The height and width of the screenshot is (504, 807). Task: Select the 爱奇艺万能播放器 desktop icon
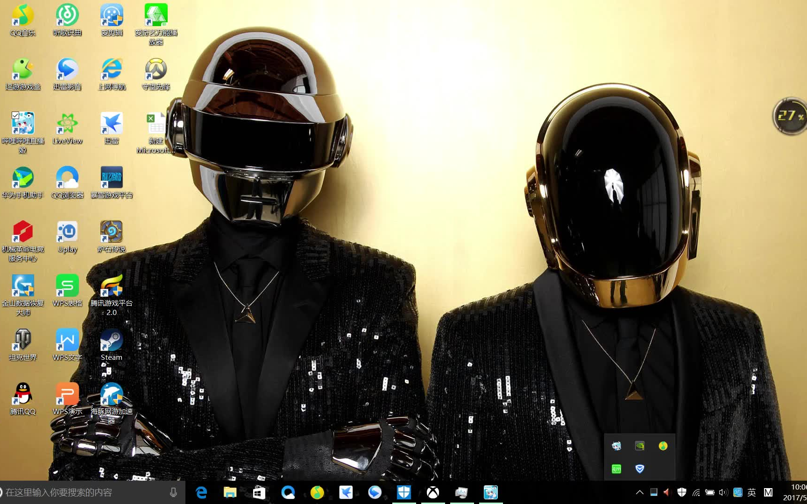[156, 25]
